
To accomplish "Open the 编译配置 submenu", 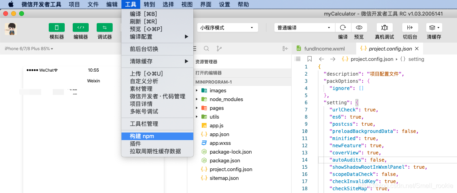I will tap(157, 37).
